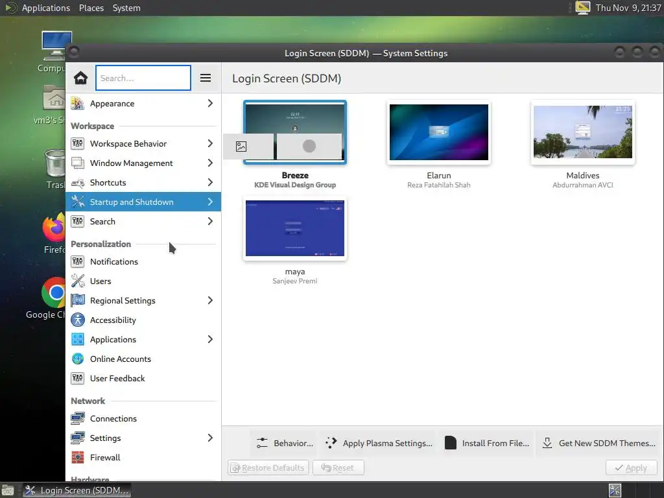The image size is (664, 498).
Task: Click the round gray button on Breeze thumbnail
Action: pyautogui.click(x=309, y=147)
